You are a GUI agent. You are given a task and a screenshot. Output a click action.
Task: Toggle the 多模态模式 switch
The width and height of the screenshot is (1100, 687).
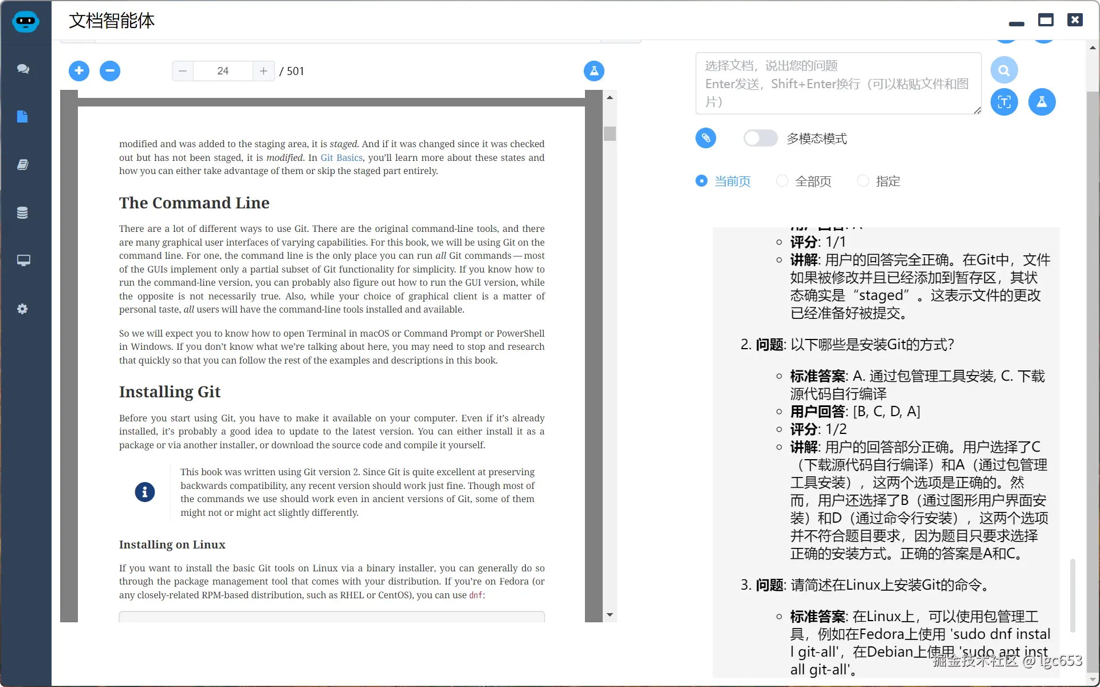click(760, 139)
